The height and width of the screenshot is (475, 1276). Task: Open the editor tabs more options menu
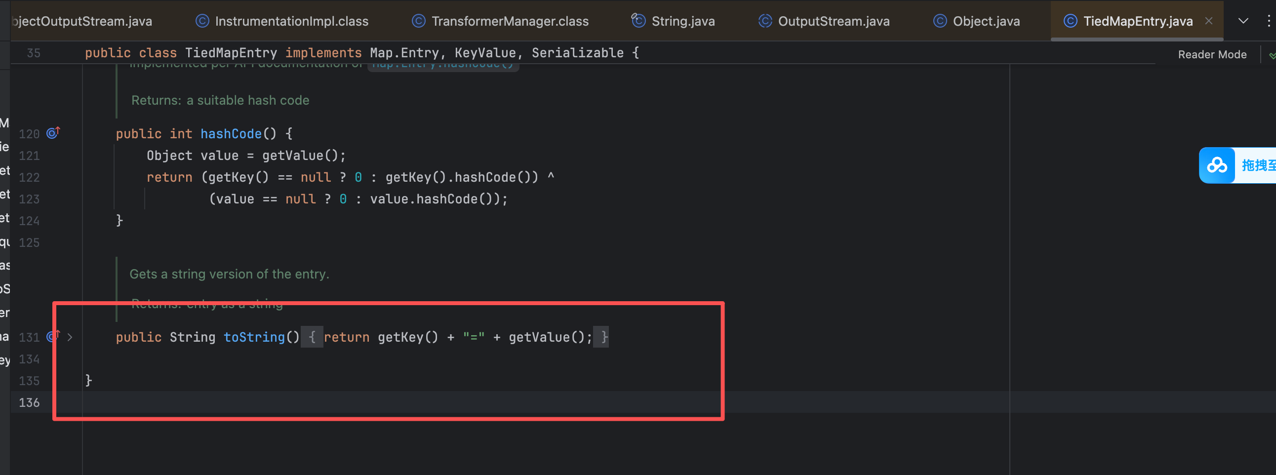[x=1269, y=21]
